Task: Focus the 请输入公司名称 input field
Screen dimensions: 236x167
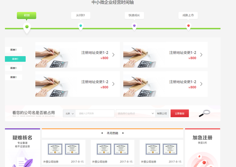Action: coord(95,113)
